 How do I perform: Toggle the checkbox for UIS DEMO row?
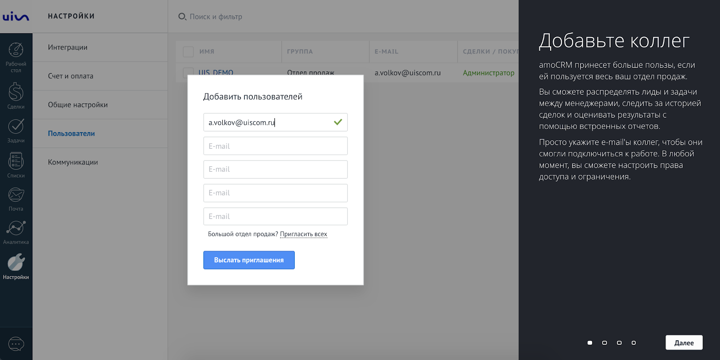click(x=188, y=72)
